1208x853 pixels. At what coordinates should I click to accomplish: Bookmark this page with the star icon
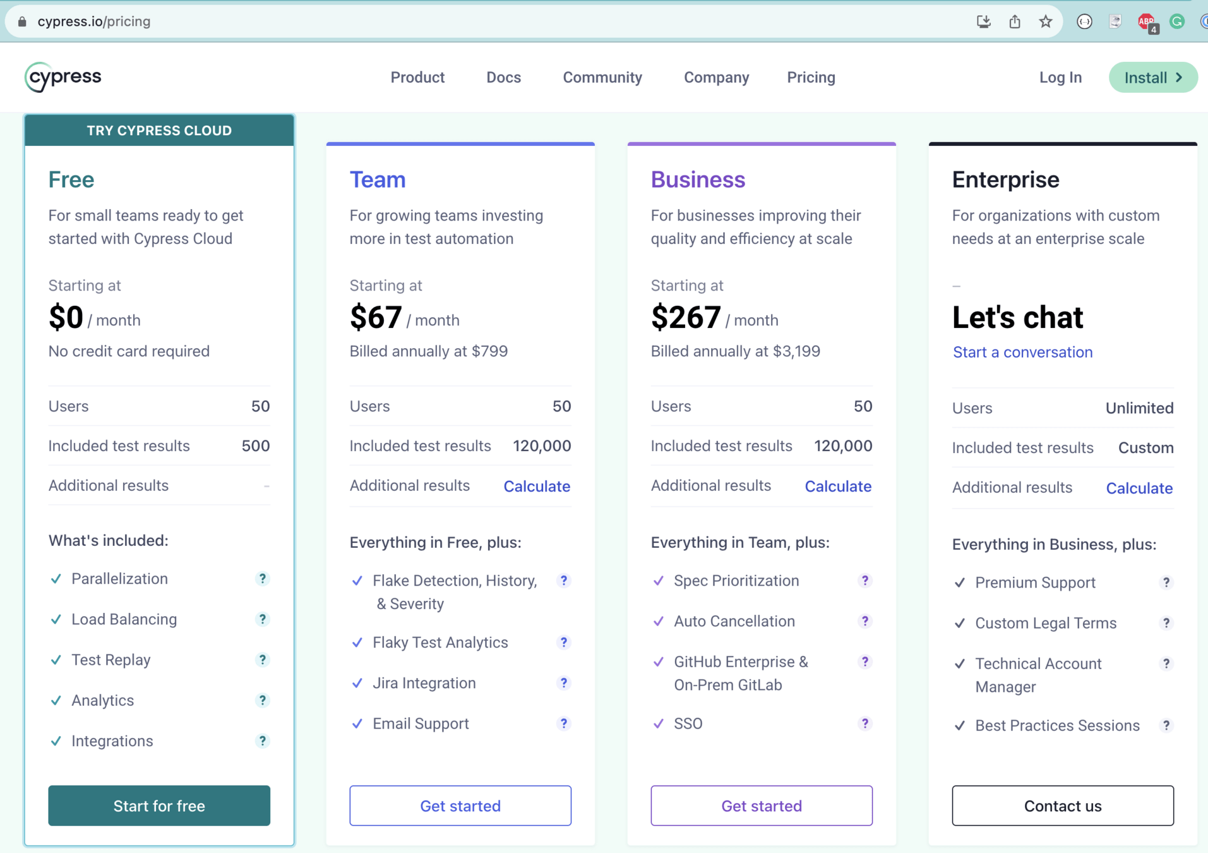[1046, 21]
